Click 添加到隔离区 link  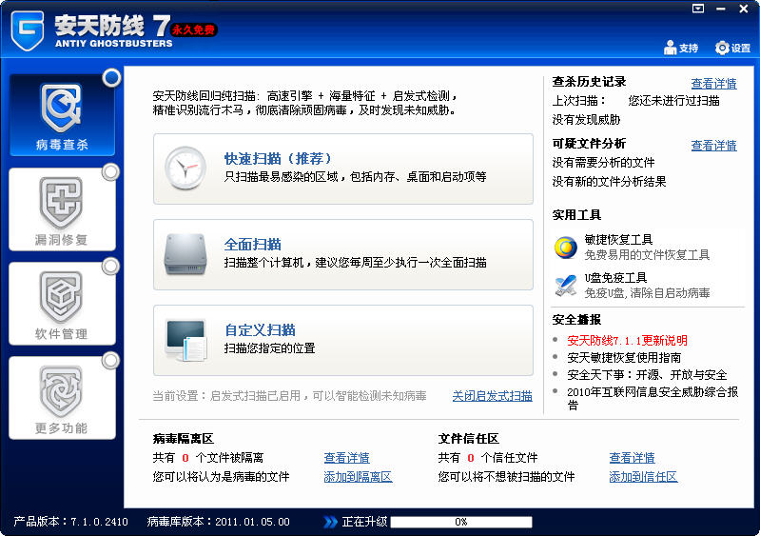click(x=358, y=477)
